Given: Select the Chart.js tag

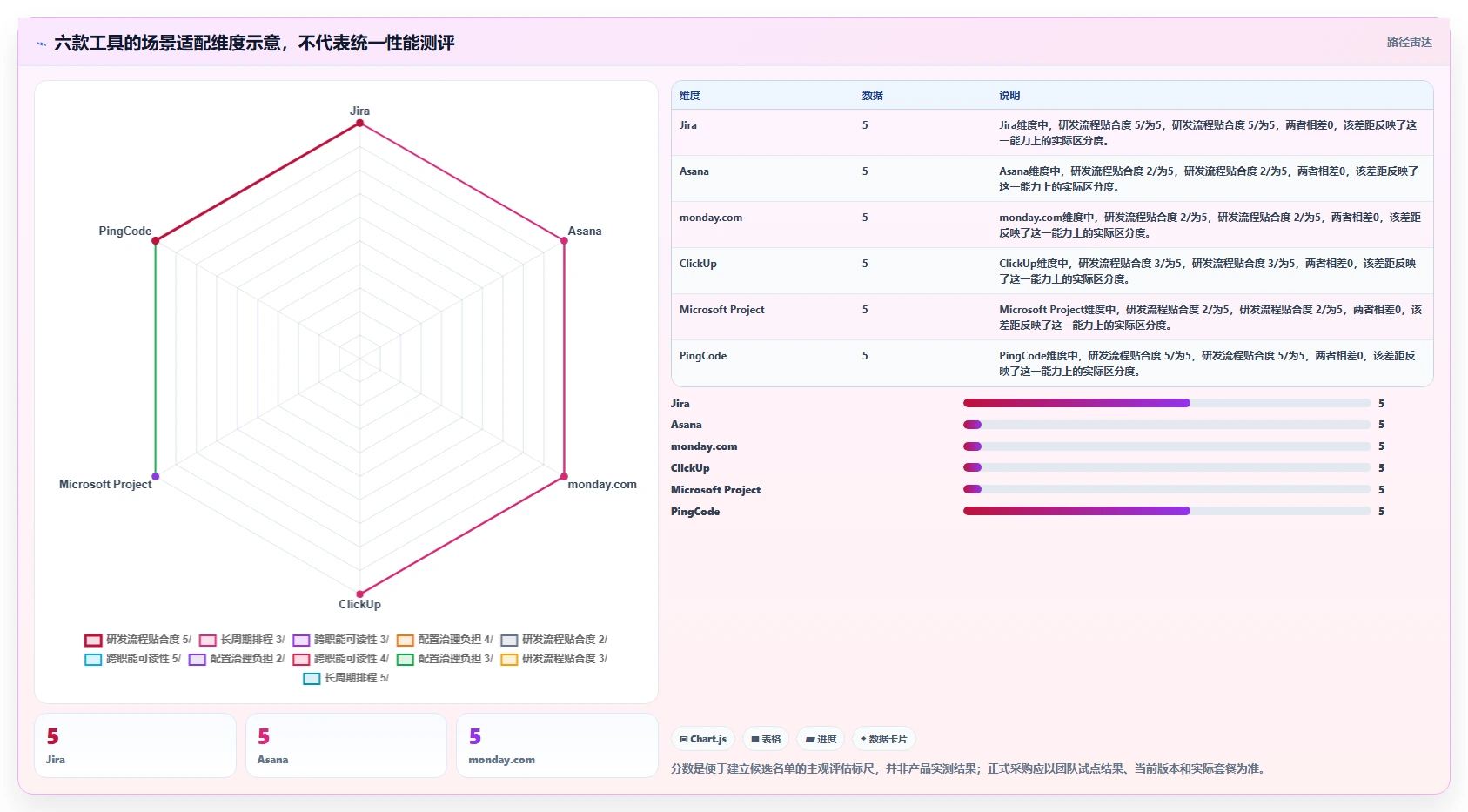Looking at the screenshot, I should coord(703,739).
